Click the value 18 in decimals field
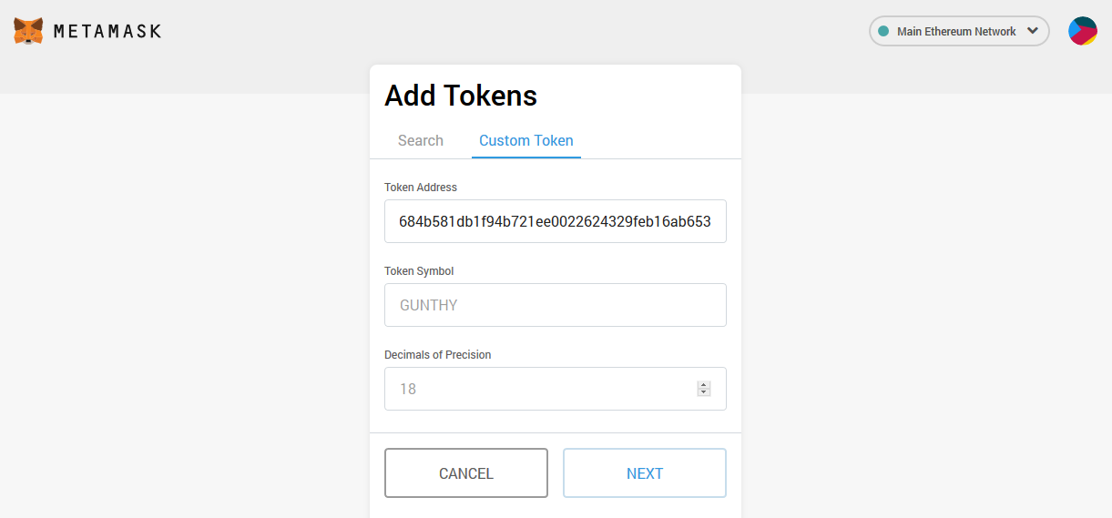The height and width of the screenshot is (518, 1112). (408, 389)
